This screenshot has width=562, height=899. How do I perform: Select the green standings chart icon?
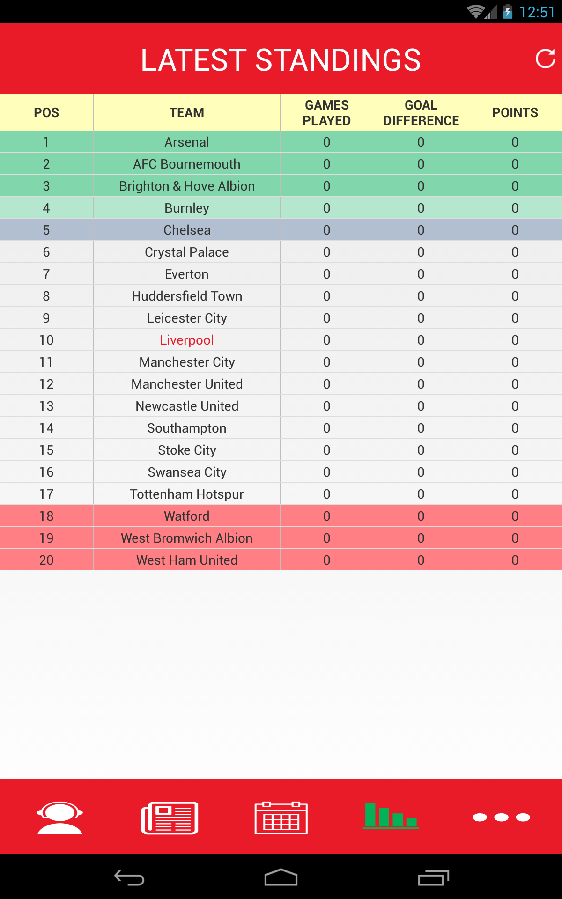[x=391, y=816]
